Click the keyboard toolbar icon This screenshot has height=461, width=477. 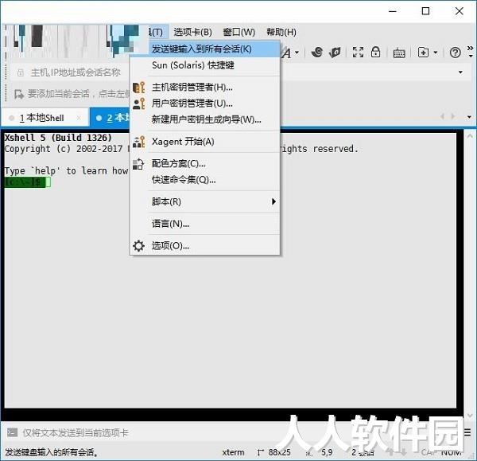(x=399, y=53)
